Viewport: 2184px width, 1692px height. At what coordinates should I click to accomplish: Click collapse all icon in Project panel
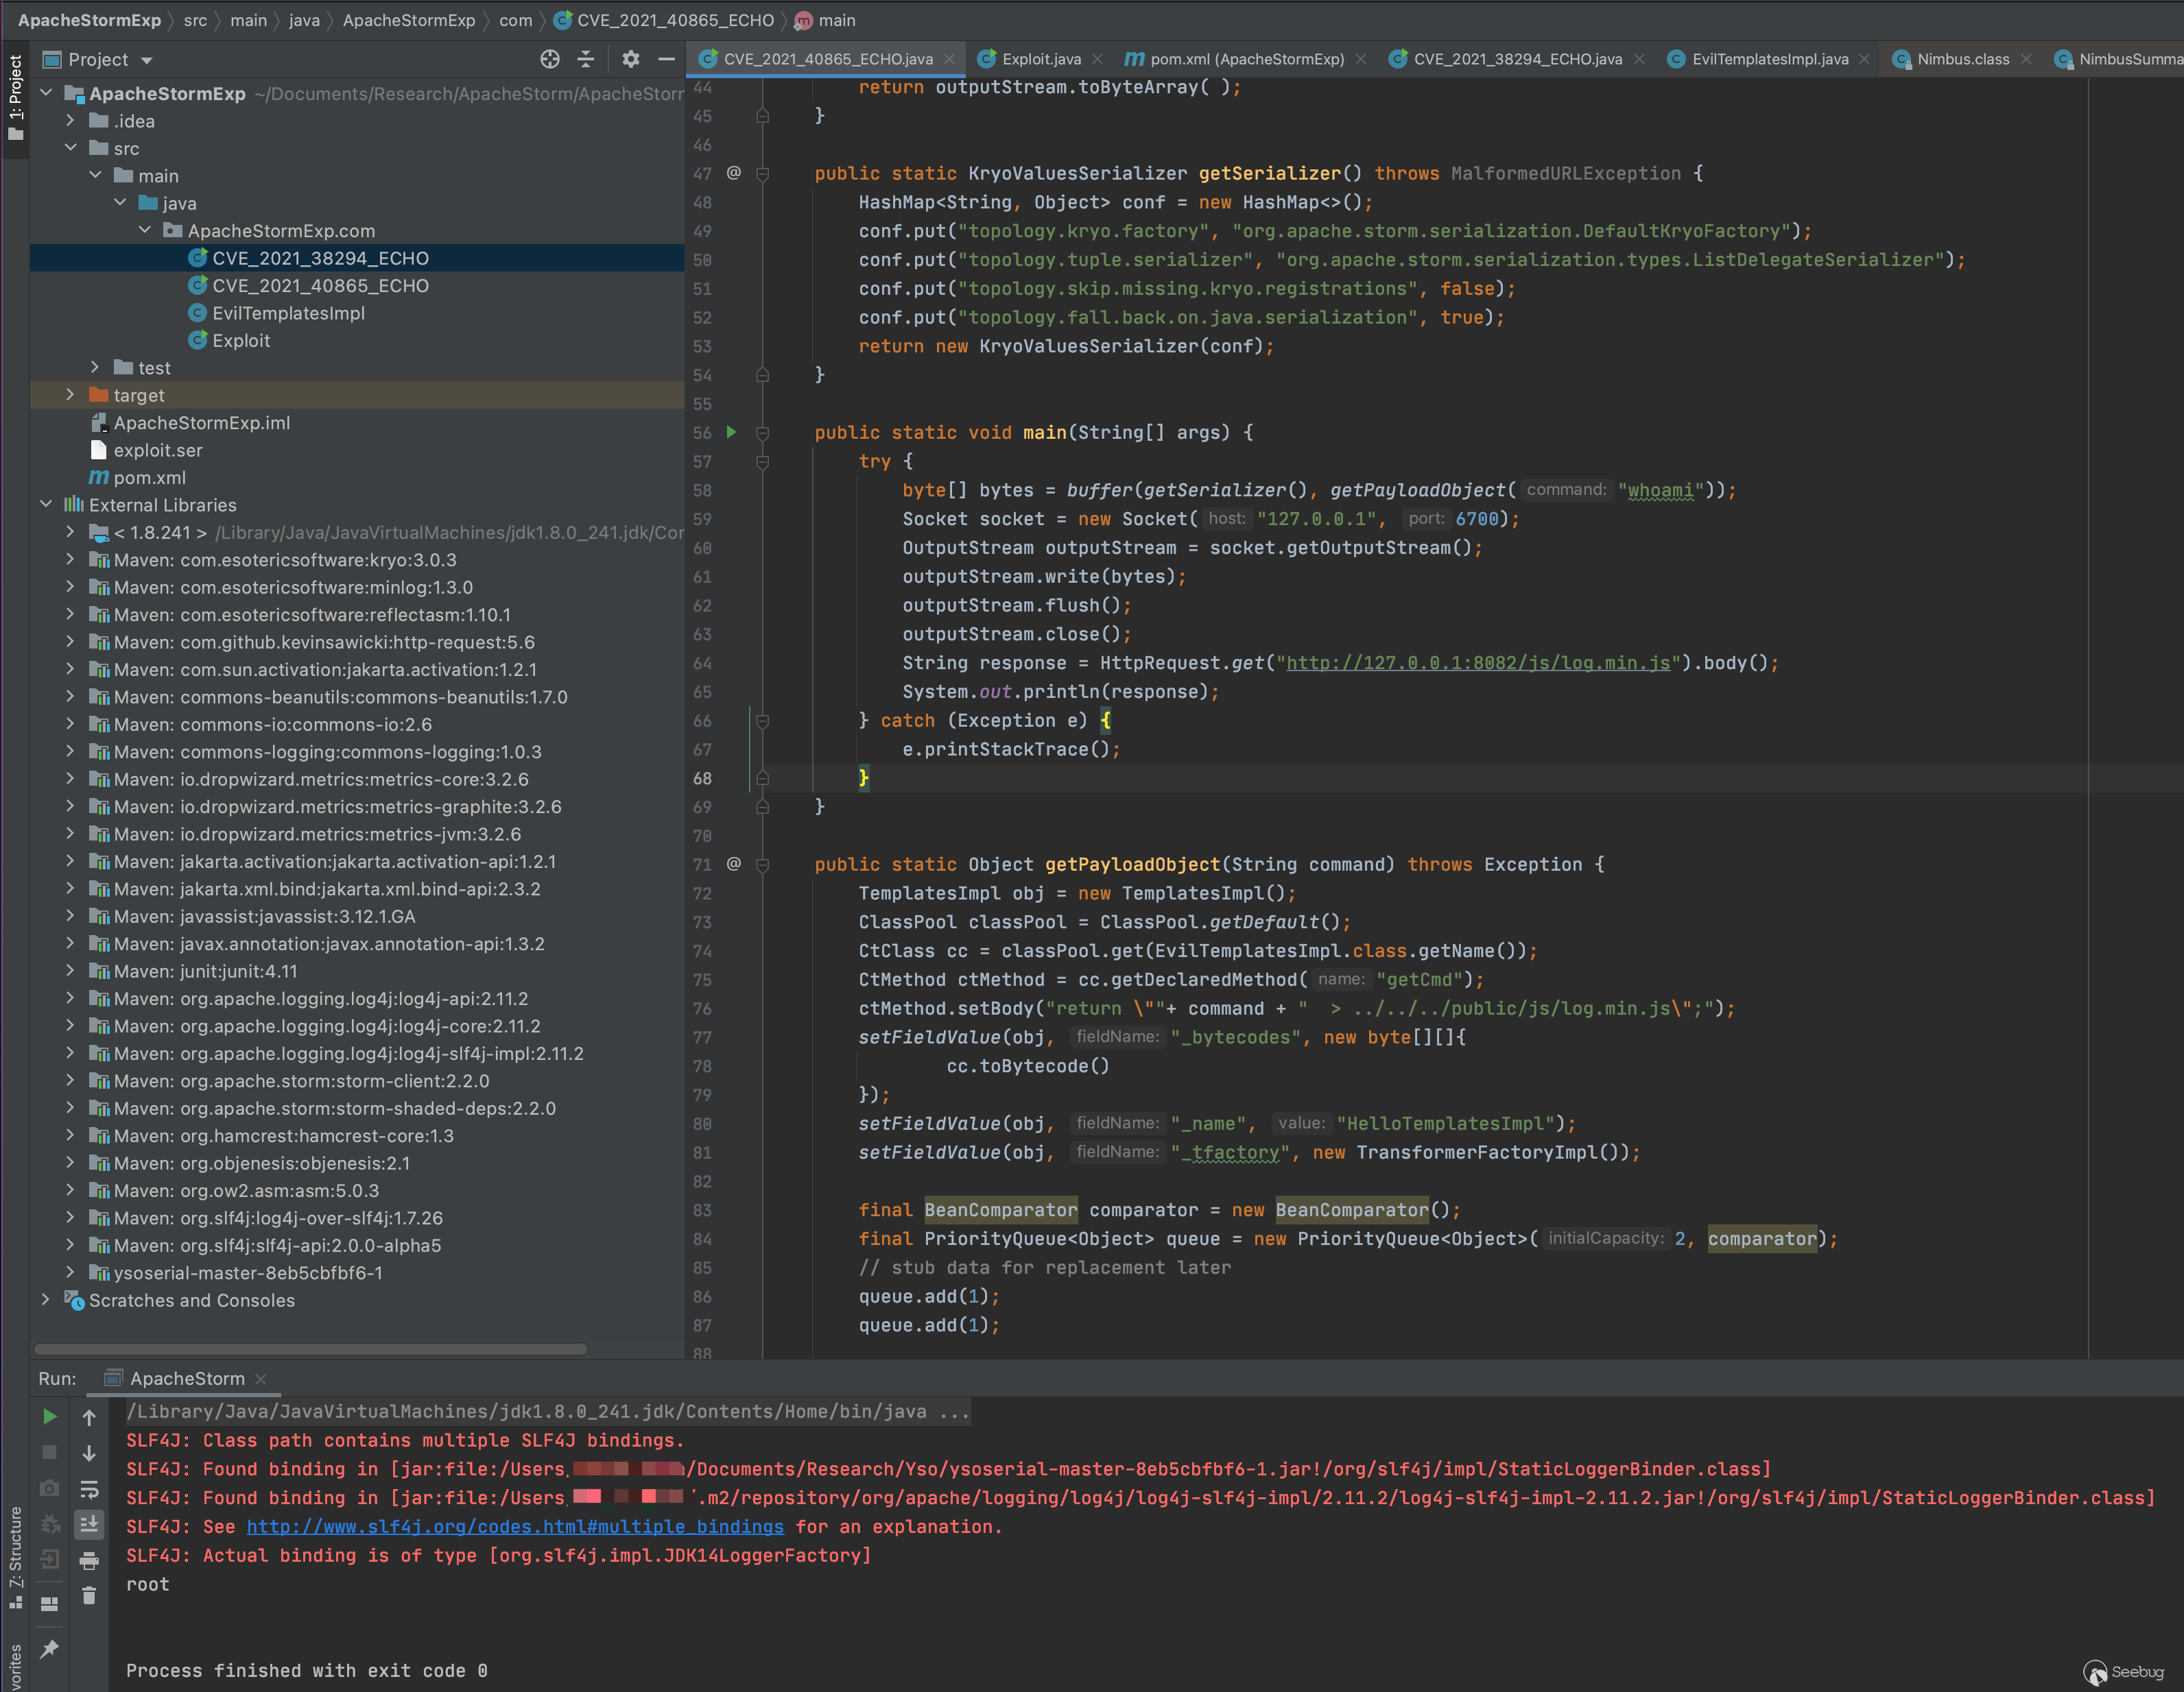[x=586, y=60]
